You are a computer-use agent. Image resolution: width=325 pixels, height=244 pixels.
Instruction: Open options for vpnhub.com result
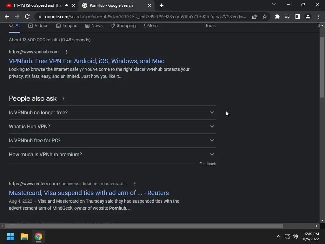tap(67, 52)
